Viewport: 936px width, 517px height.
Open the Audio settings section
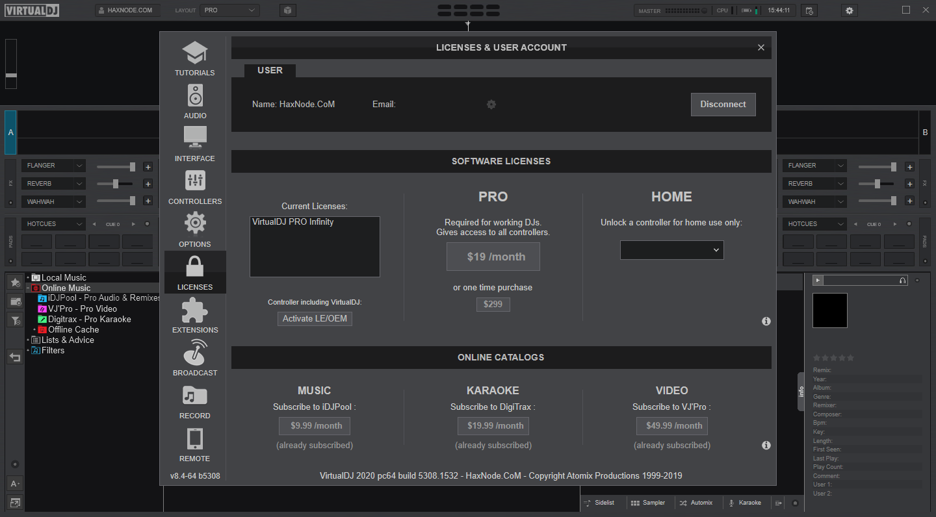(194, 101)
